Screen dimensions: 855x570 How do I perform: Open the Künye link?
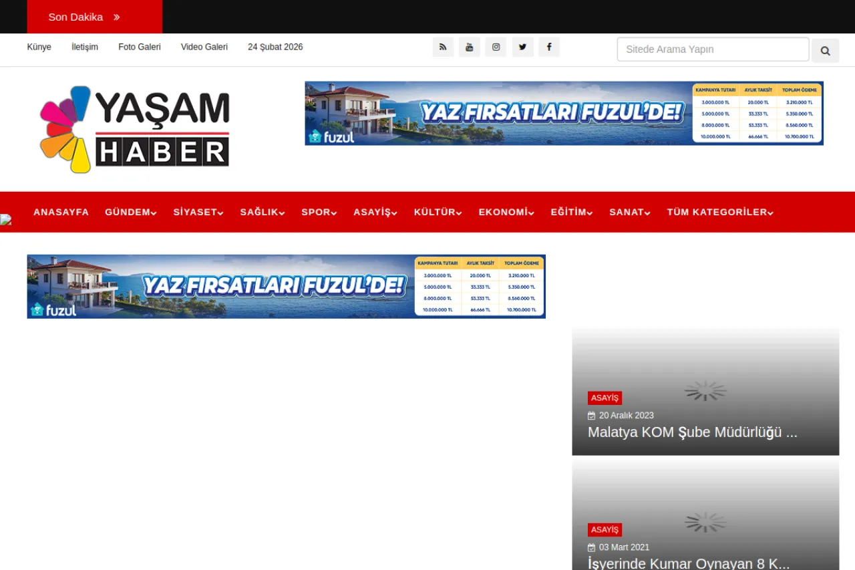(39, 47)
